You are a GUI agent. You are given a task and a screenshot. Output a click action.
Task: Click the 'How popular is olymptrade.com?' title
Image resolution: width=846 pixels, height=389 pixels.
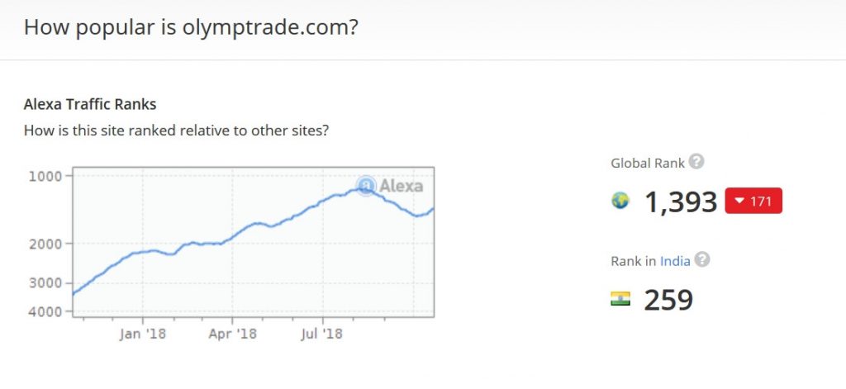pyautogui.click(x=191, y=26)
